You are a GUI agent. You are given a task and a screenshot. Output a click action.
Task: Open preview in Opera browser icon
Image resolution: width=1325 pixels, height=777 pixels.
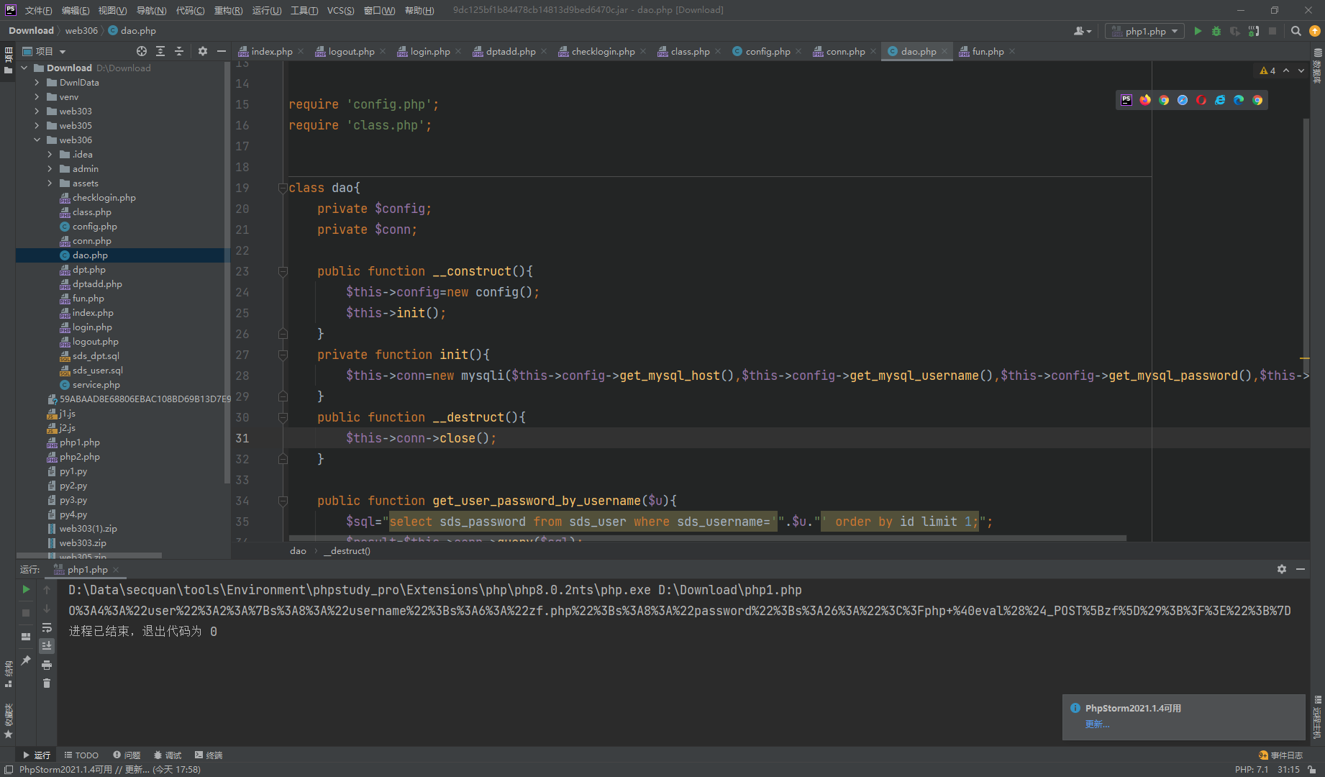[1201, 100]
